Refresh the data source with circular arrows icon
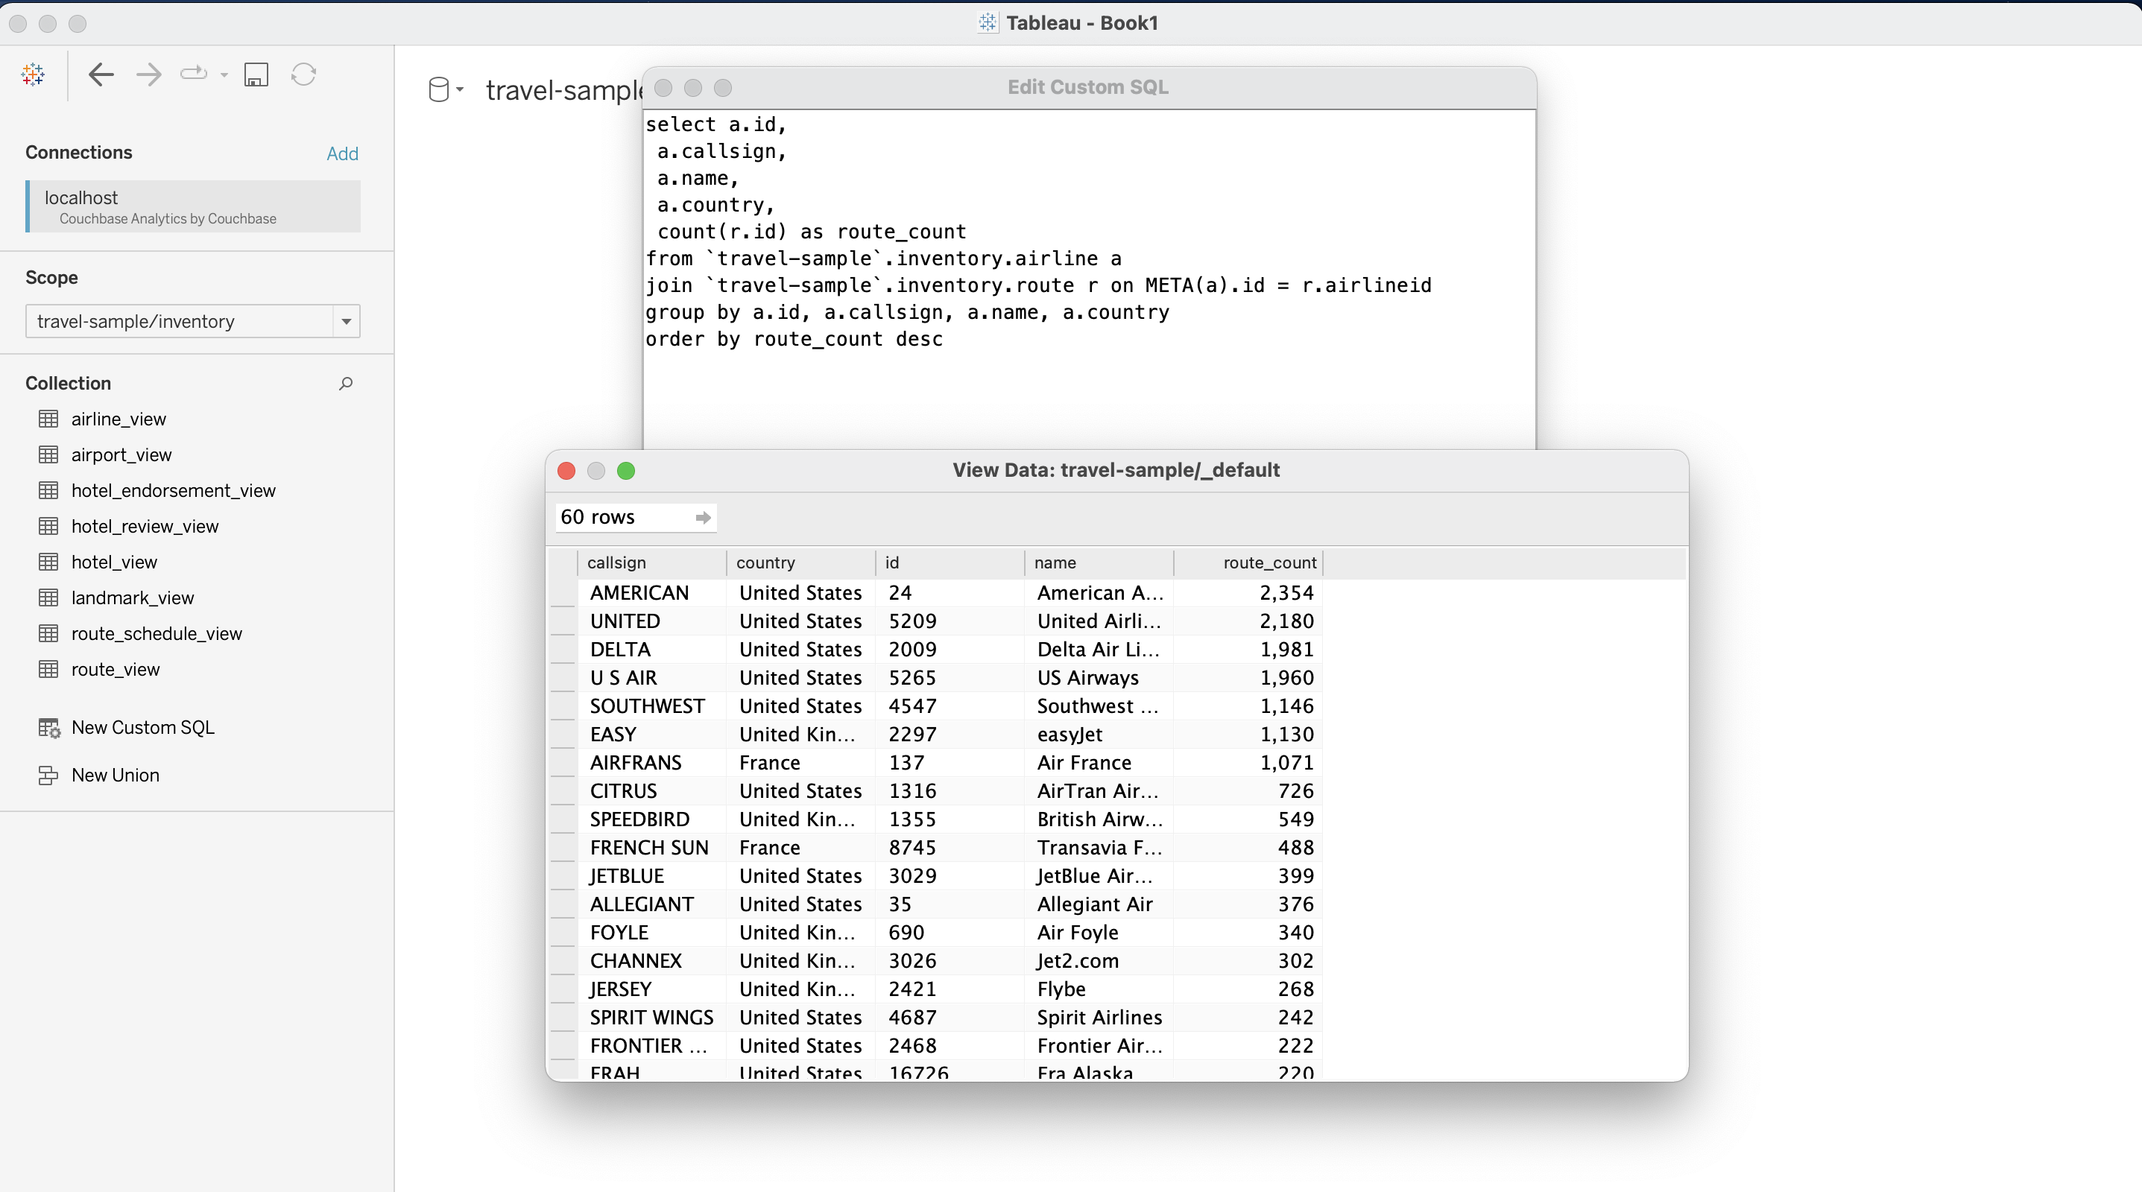Screen dimensions: 2142x1192 click(303, 74)
